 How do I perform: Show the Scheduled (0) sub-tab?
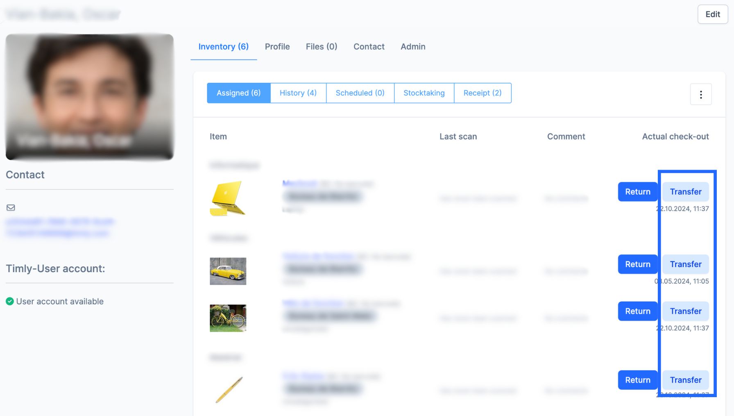360,93
